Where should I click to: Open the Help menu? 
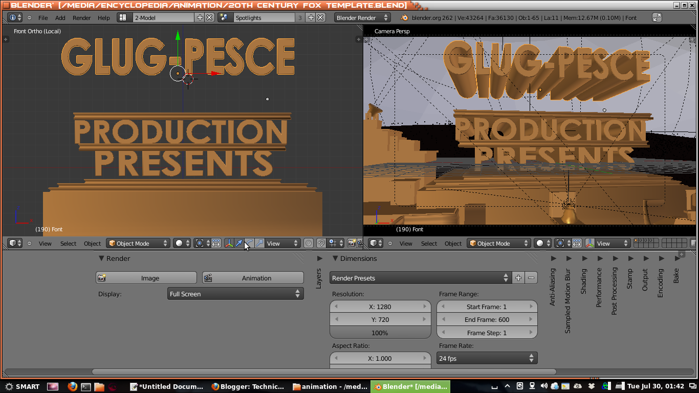(x=104, y=17)
